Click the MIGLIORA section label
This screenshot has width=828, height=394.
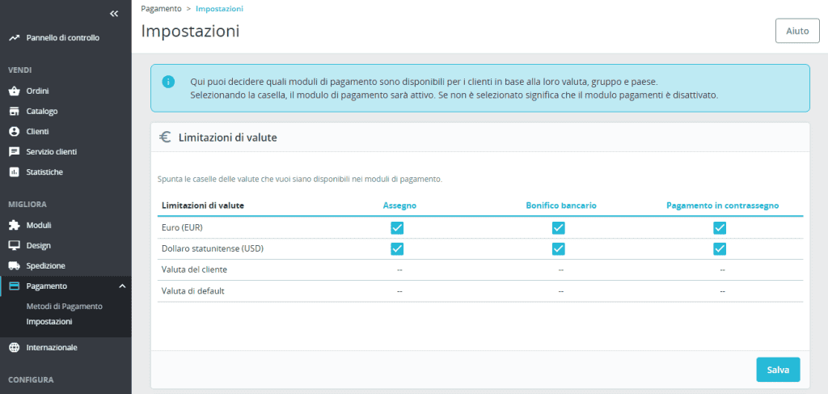(27, 205)
